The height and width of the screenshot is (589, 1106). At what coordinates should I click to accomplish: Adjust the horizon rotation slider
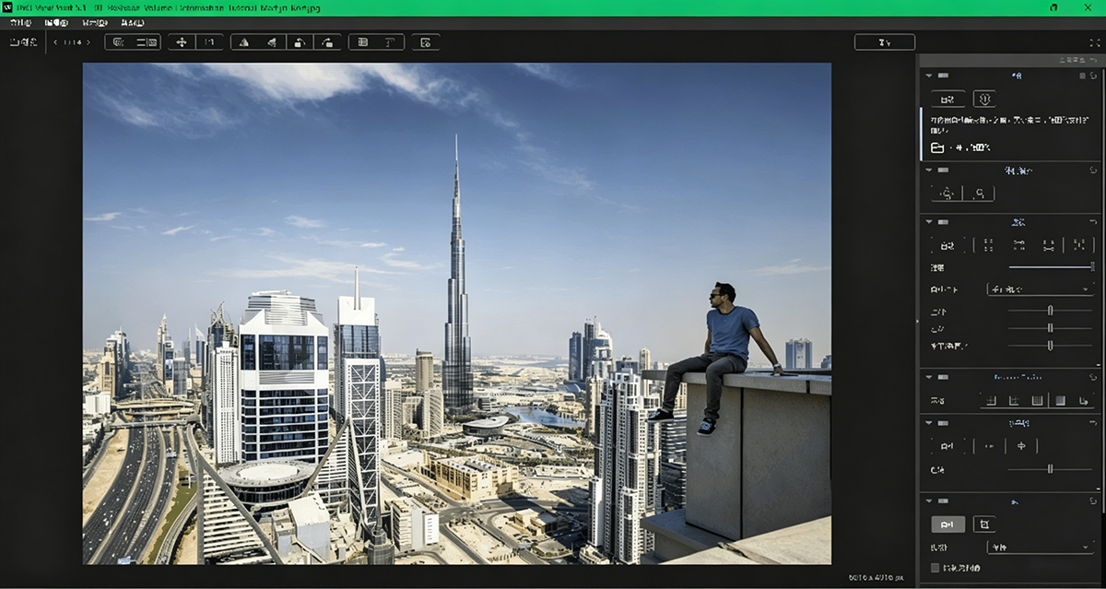[x=1050, y=469]
